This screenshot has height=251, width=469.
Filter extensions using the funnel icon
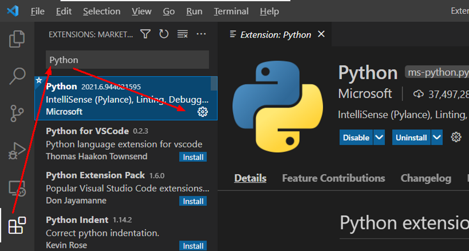click(145, 34)
